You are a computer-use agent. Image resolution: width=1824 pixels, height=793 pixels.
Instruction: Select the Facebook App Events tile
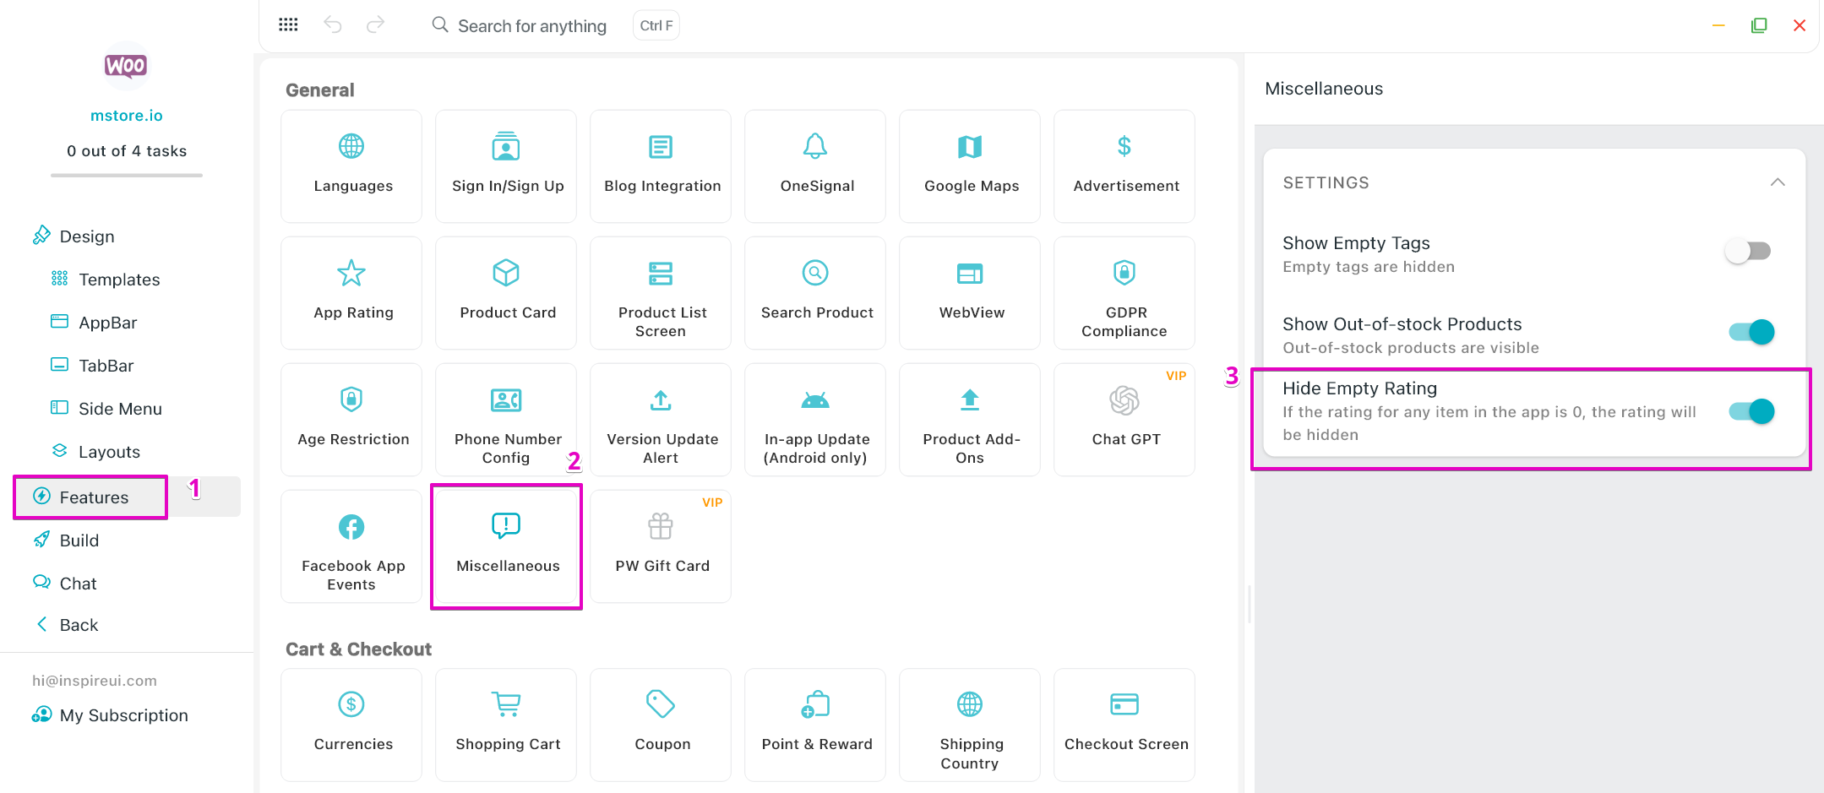pyautogui.click(x=351, y=546)
